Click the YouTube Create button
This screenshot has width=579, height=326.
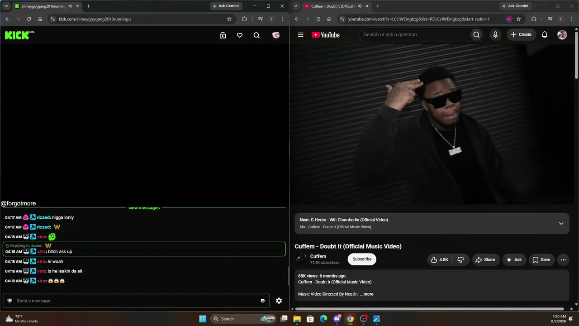(521, 34)
